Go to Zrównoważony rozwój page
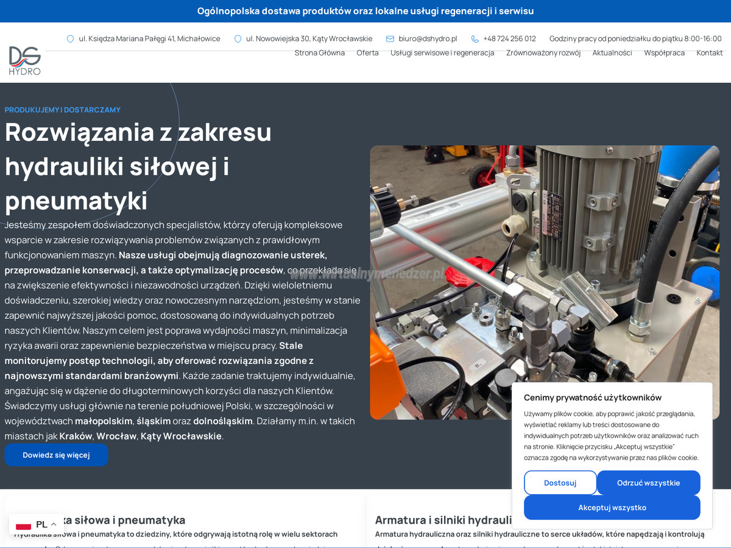 [x=543, y=53]
